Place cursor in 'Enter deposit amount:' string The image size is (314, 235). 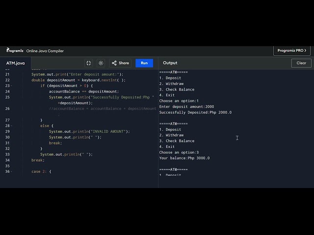(94, 74)
